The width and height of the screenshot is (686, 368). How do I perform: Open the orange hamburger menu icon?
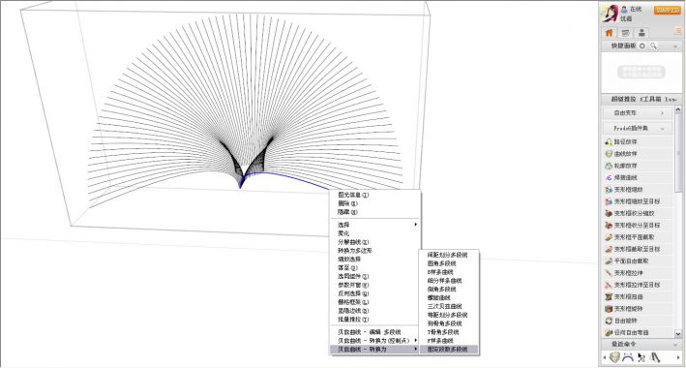point(678,30)
